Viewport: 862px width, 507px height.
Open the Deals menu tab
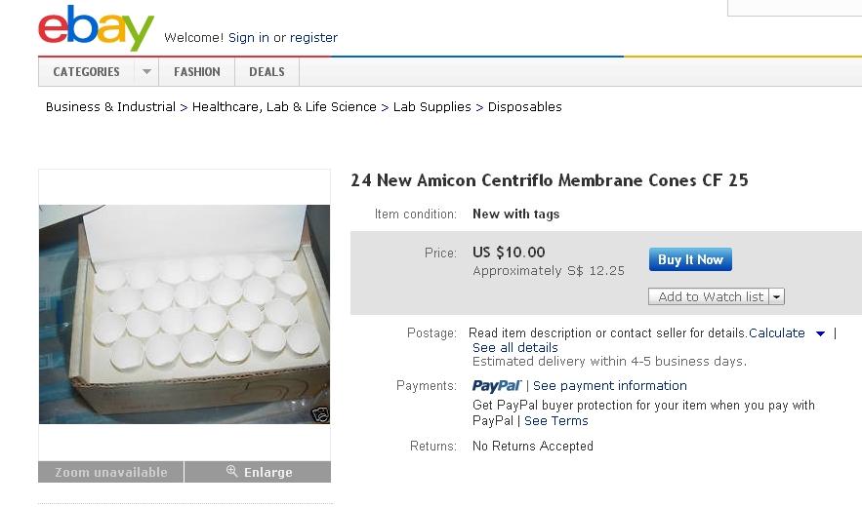pos(267,72)
